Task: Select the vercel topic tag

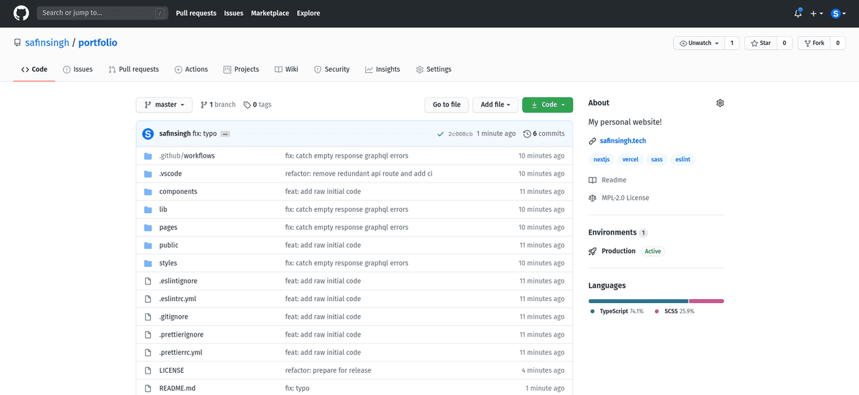Action: (x=630, y=160)
